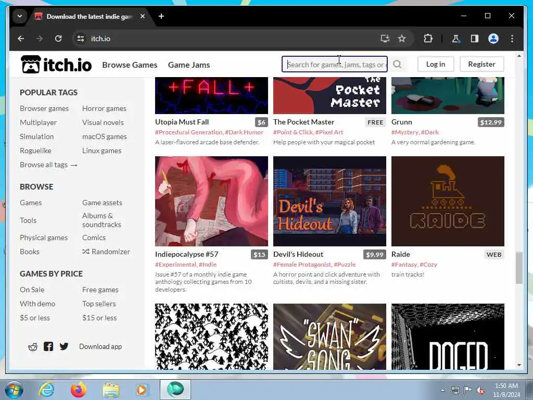Image resolution: width=533 pixels, height=400 pixels.
Task: Browse Game assets category
Action: (x=102, y=203)
